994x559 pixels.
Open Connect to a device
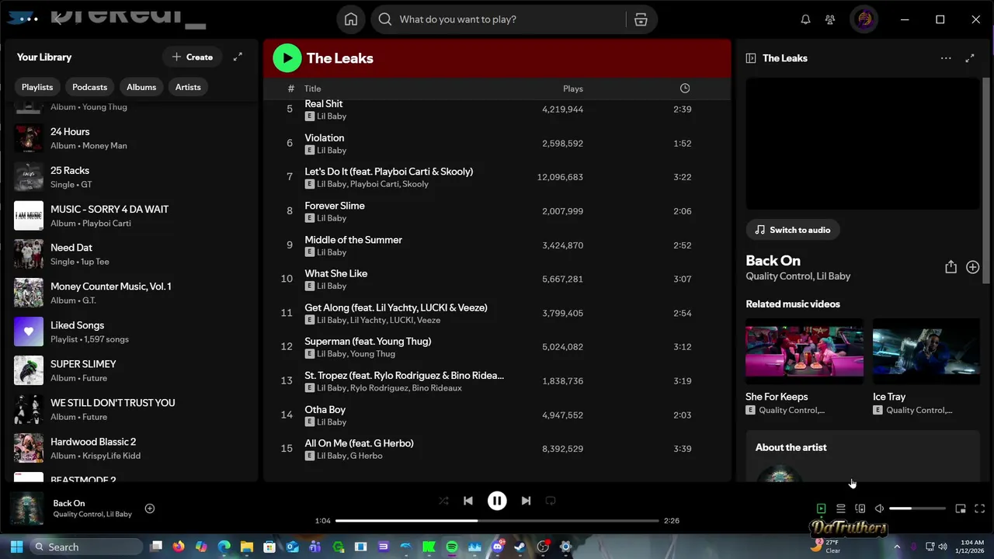click(x=860, y=509)
